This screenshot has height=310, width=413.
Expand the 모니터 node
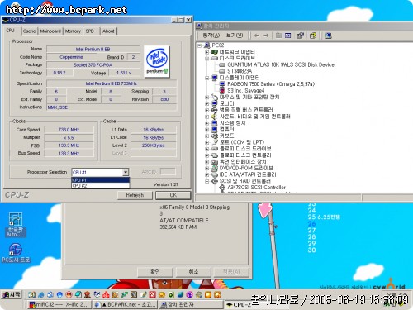coord(206,103)
